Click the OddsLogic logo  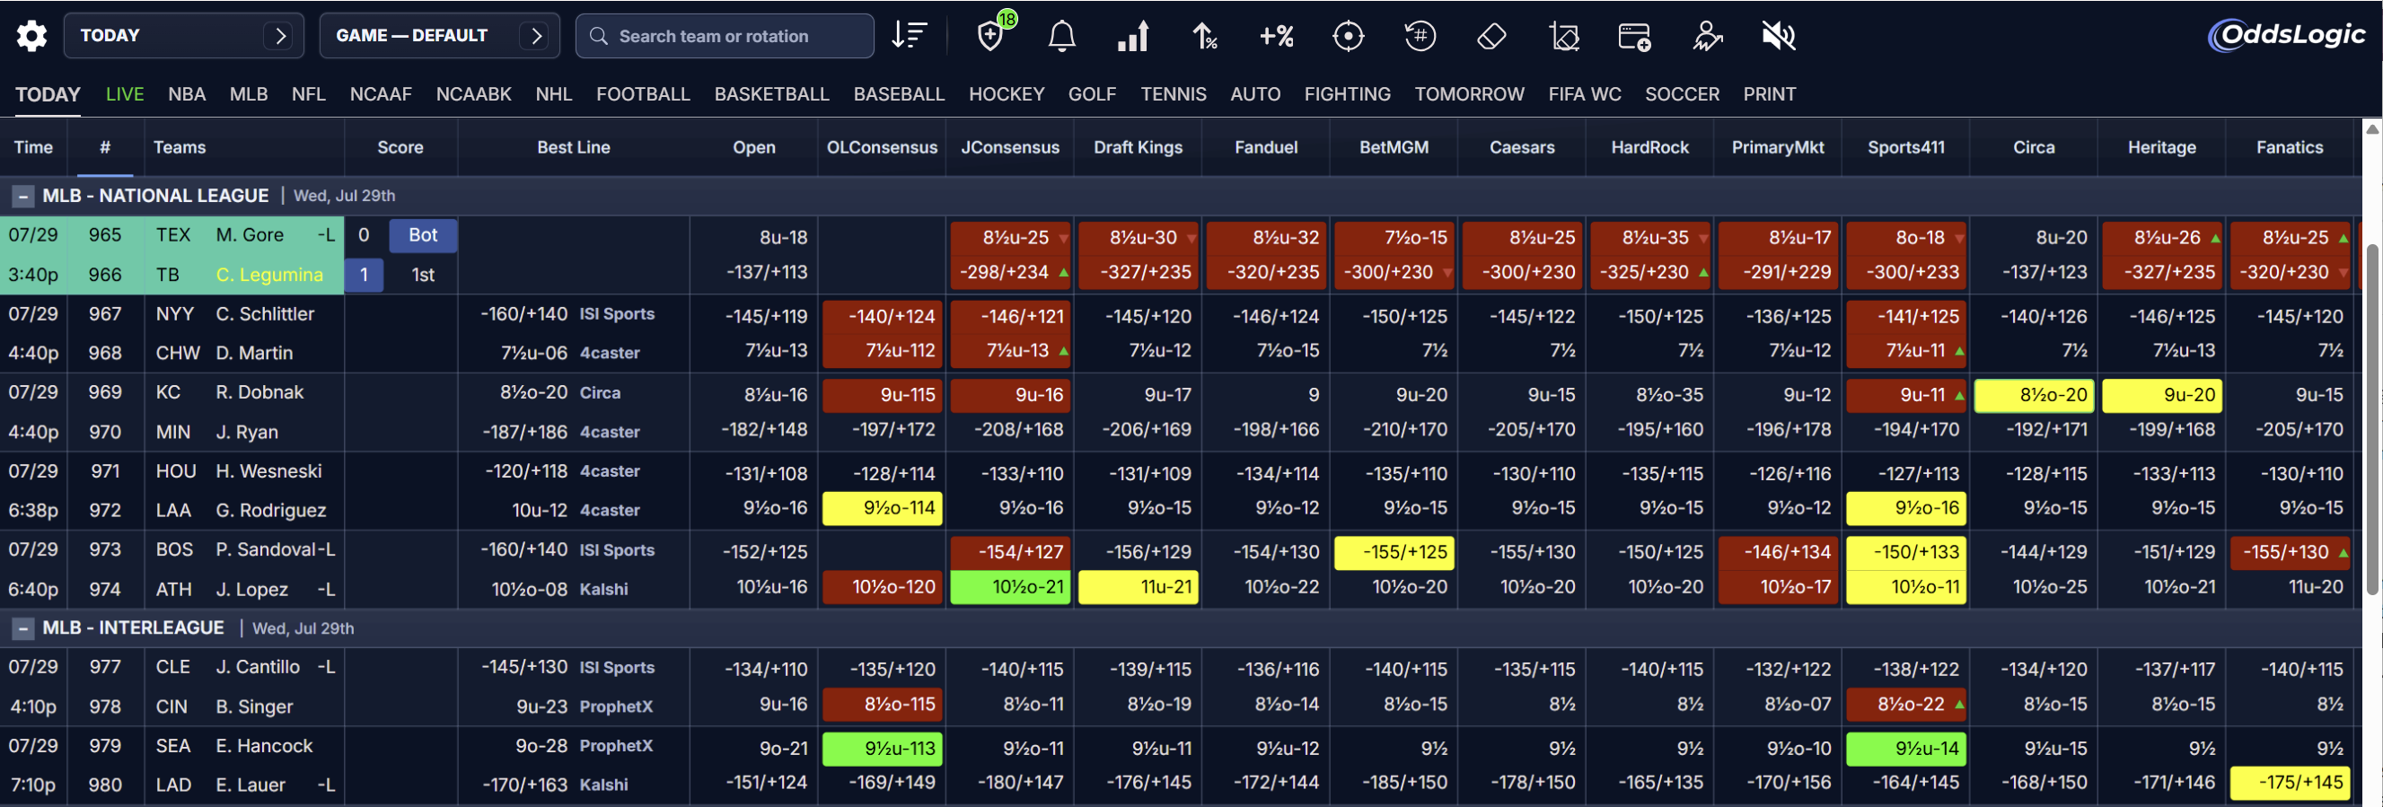click(2287, 35)
